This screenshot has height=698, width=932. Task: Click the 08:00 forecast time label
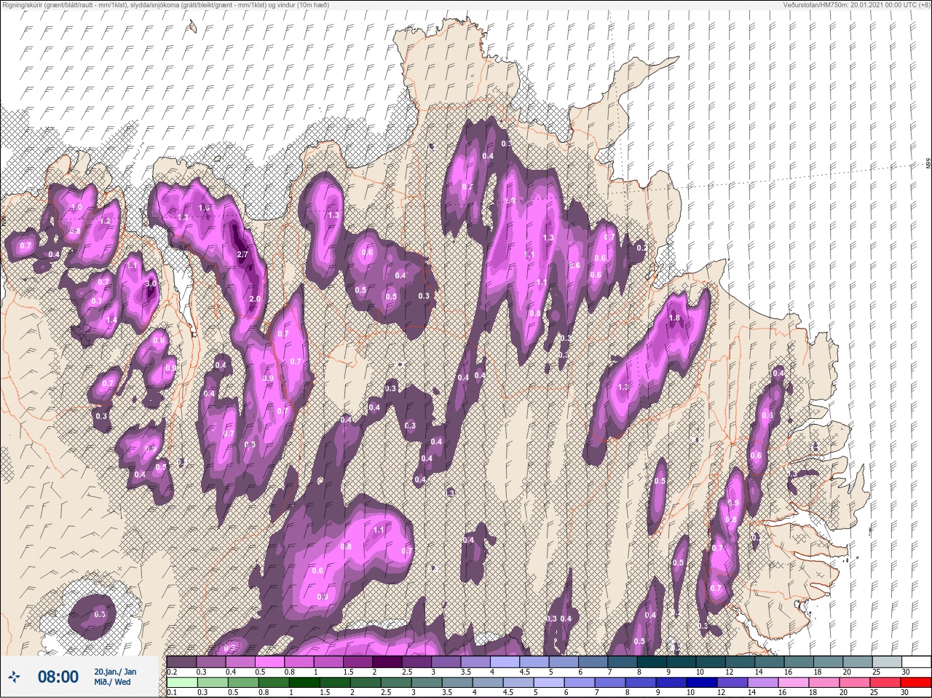(x=58, y=677)
